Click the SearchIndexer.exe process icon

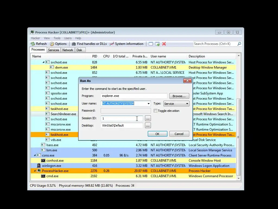(x=47, y=114)
